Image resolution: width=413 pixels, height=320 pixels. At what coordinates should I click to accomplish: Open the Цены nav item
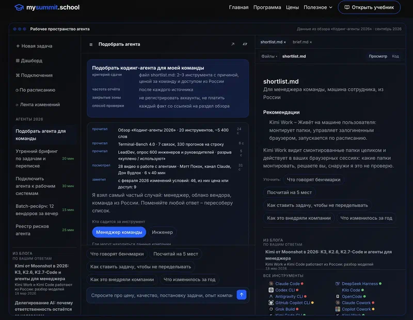[x=292, y=7]
